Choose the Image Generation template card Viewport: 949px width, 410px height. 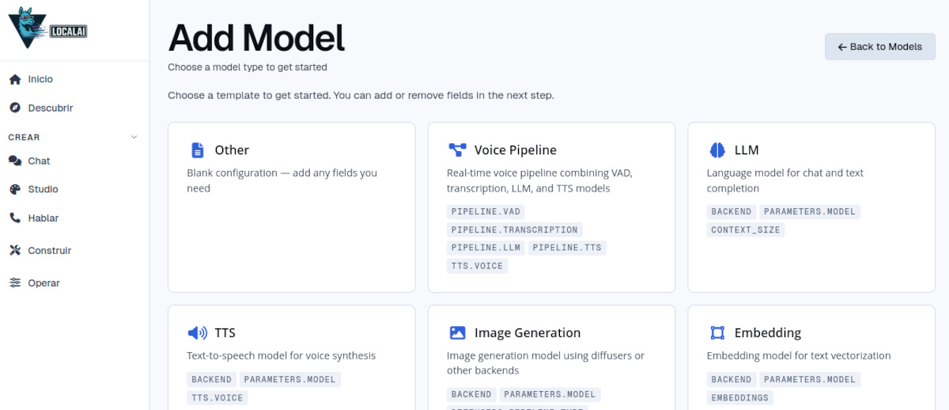pyautogui.click(x=551, y=358)
